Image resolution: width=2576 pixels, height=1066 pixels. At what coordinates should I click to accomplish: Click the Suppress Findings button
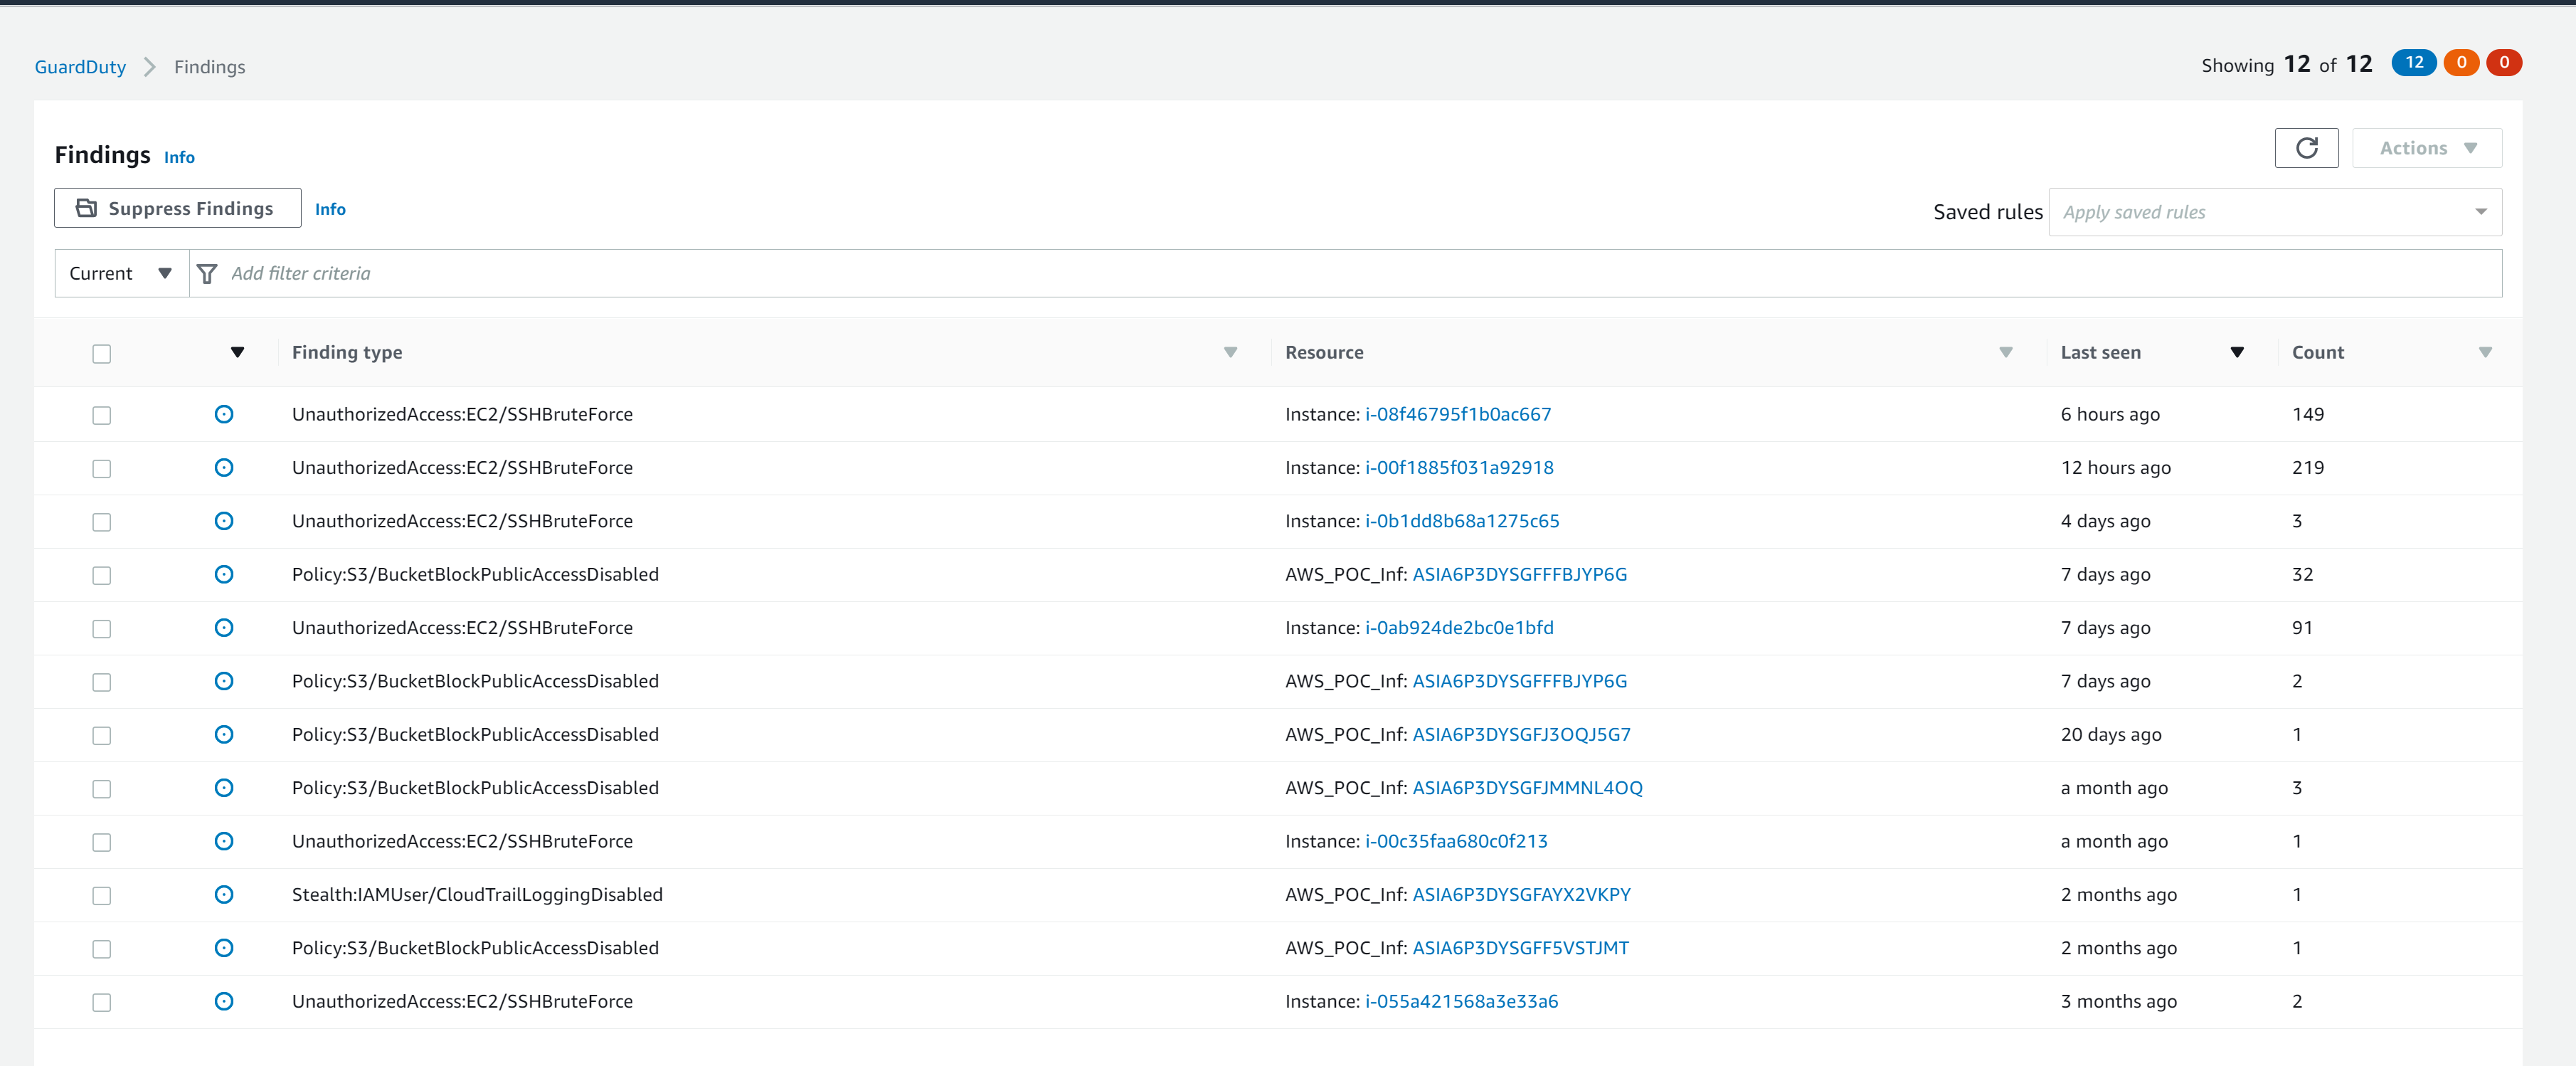[177, 208]
